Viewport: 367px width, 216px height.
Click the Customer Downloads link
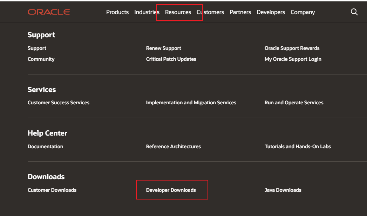pos(52,190)
